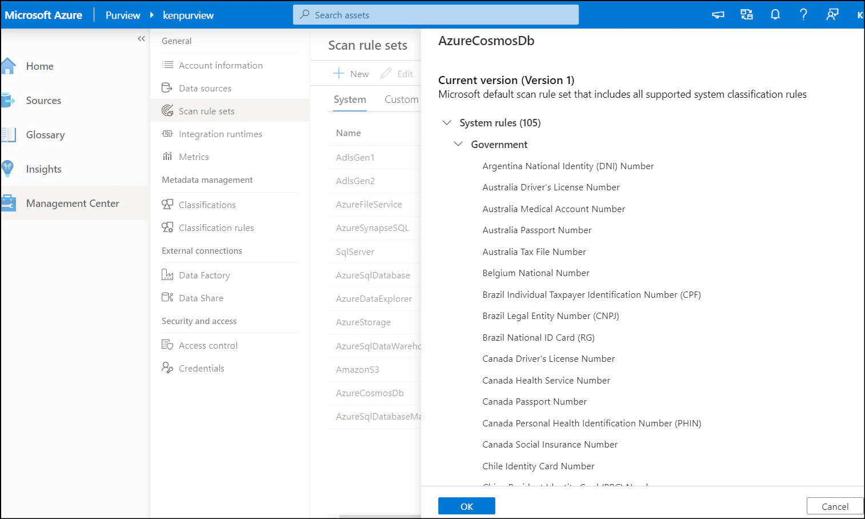Image resolution: width=865 pixels, height=519 pixels.
Task: Click the Integration runtimes icon
Action: [167, 134]
